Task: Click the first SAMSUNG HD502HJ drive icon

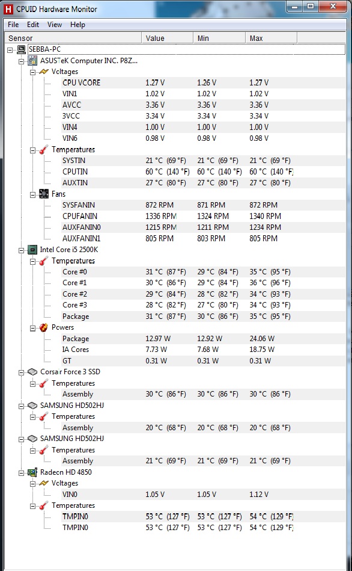Action: click(x=32, y=406)
